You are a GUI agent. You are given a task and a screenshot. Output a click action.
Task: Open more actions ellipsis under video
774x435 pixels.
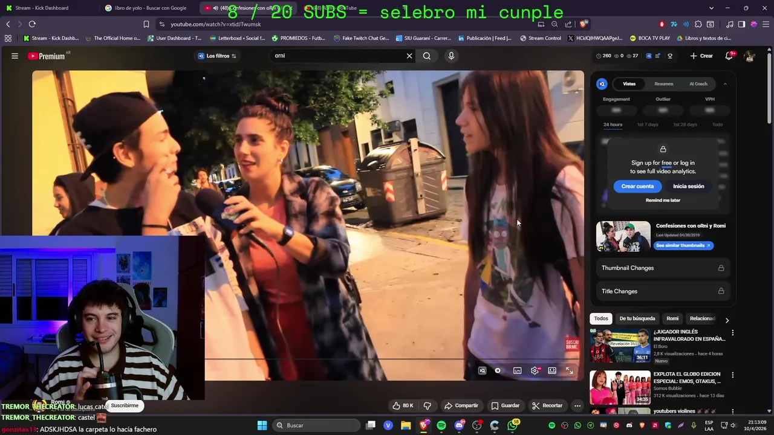(577, 405)
